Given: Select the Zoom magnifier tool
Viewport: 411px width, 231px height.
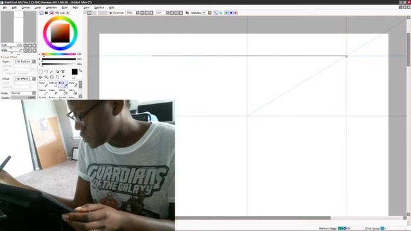Looking at the screenshot, I should [46, 77].
